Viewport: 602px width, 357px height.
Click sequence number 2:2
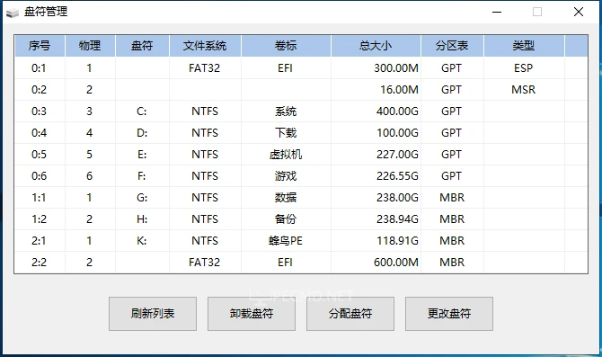point(39,262)
